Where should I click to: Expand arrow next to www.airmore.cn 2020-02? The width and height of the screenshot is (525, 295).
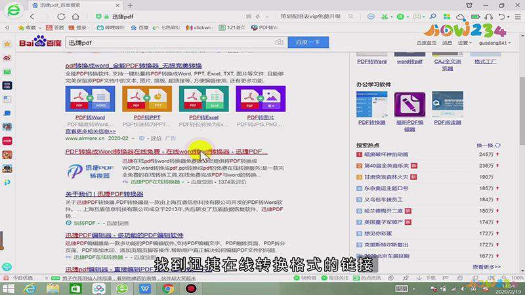pos(133,138)
